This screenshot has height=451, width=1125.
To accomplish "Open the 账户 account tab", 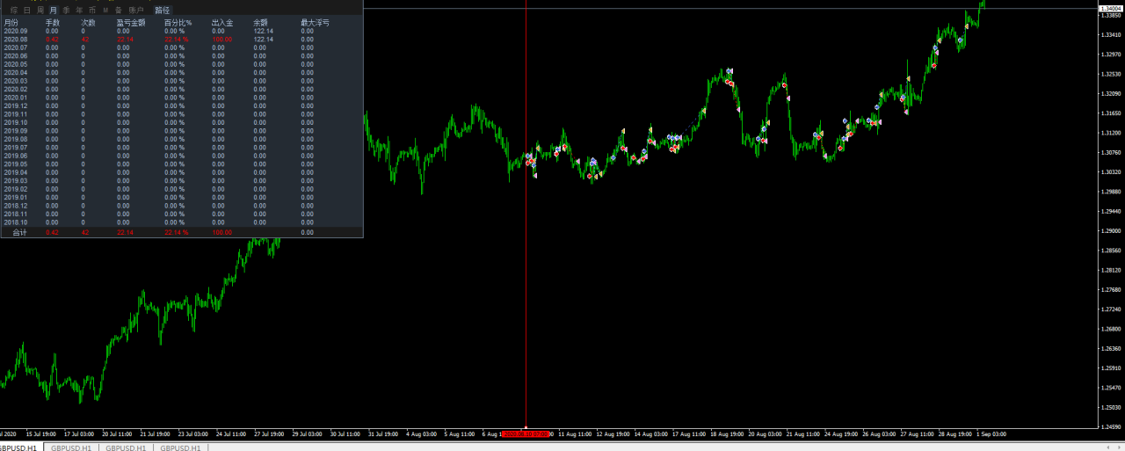I will [x=136, y=10].
